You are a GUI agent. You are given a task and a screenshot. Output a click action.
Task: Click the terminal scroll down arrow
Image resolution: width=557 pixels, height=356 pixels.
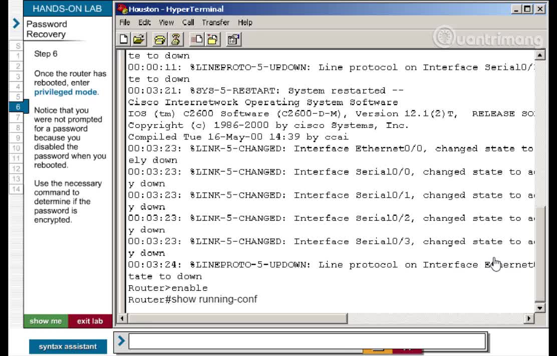coord(539,308)
